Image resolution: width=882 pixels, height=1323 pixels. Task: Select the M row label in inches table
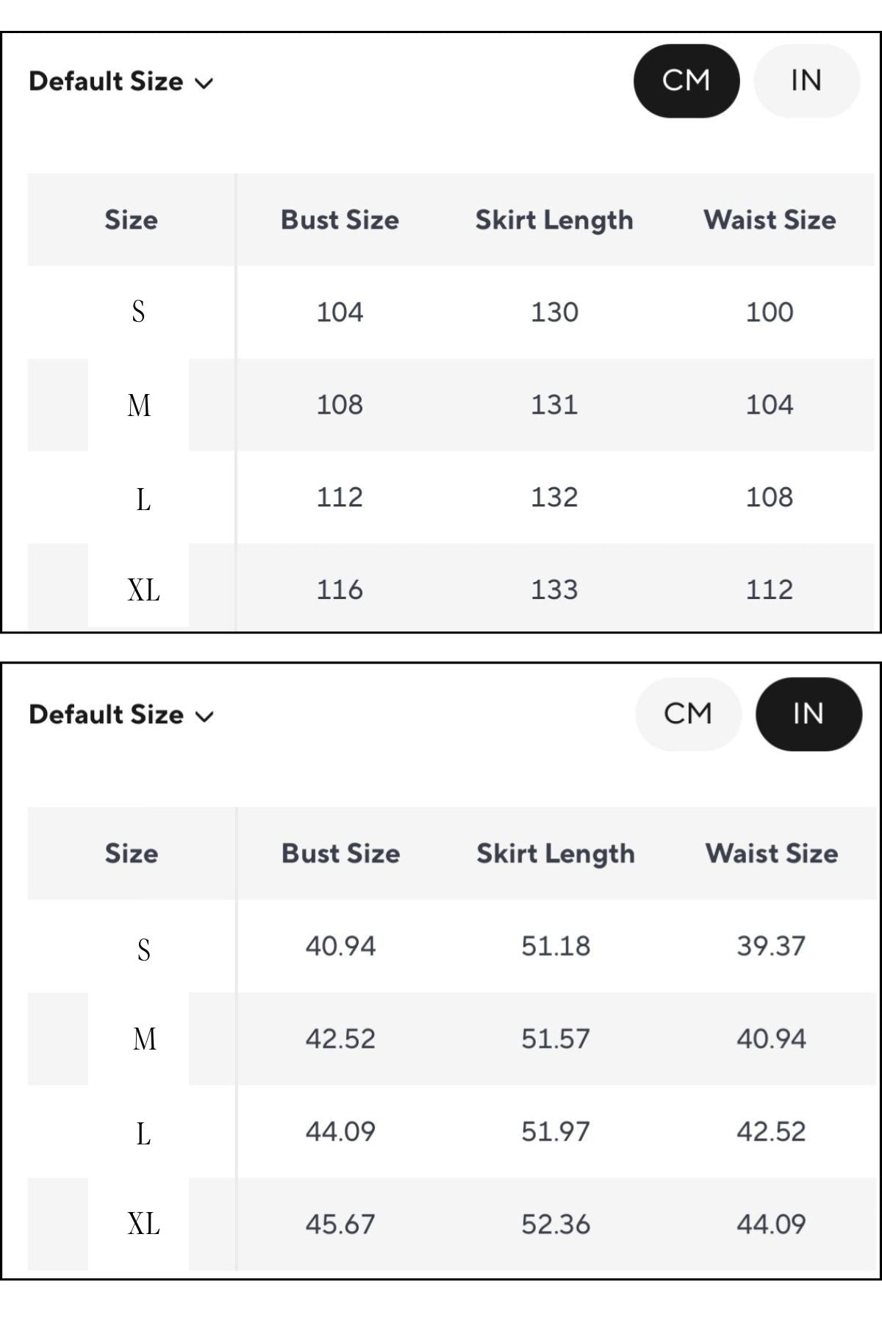(x=145, y=1039)
